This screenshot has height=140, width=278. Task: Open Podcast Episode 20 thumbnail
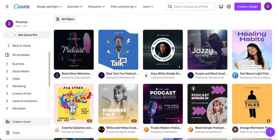coord(208,104)
